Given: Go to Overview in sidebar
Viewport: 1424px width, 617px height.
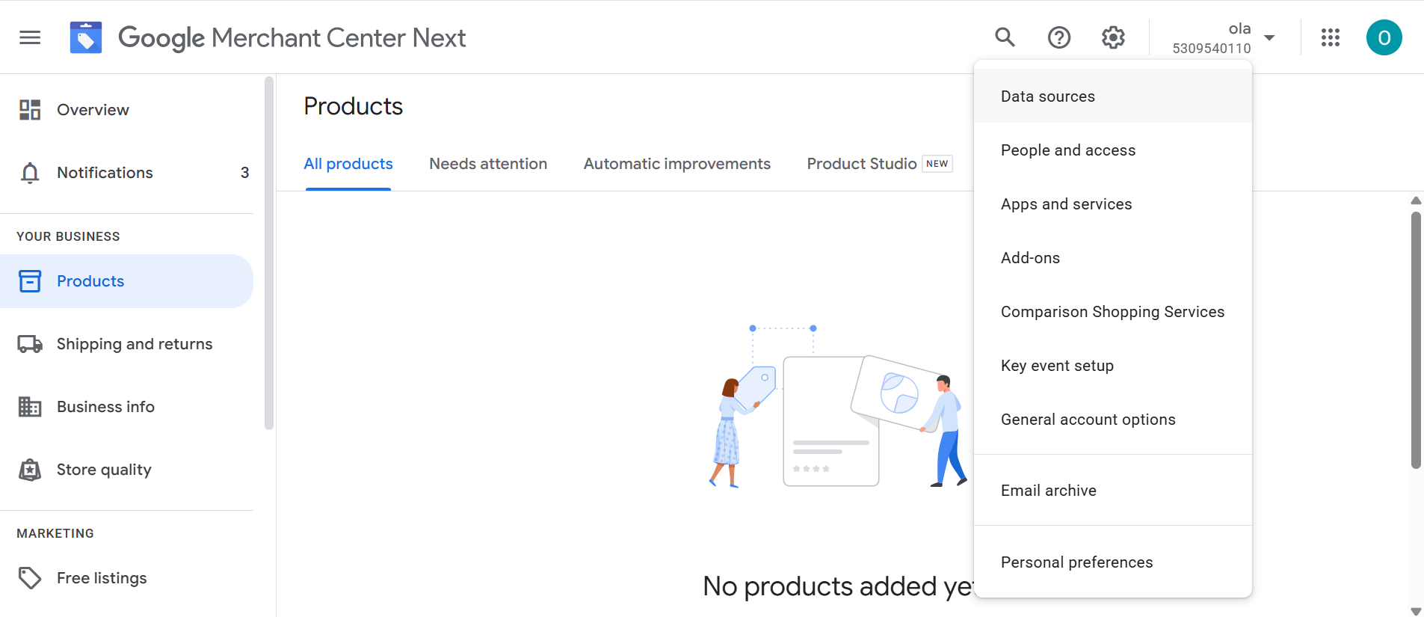Looking at the screenshot, I should 93,110.
